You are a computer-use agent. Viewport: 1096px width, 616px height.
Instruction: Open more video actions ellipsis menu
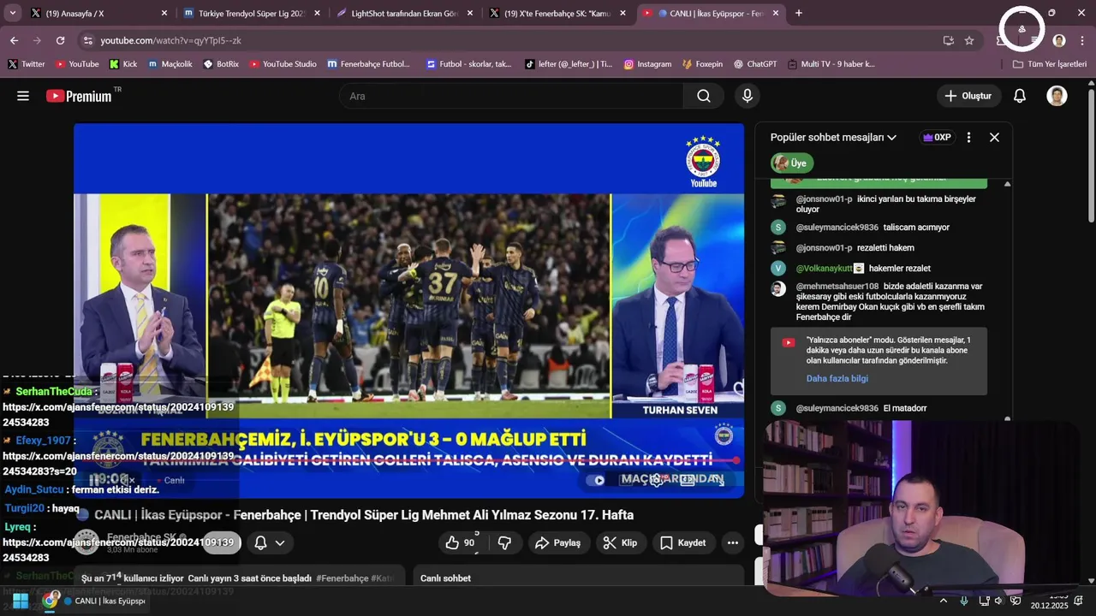coord(732,542)
